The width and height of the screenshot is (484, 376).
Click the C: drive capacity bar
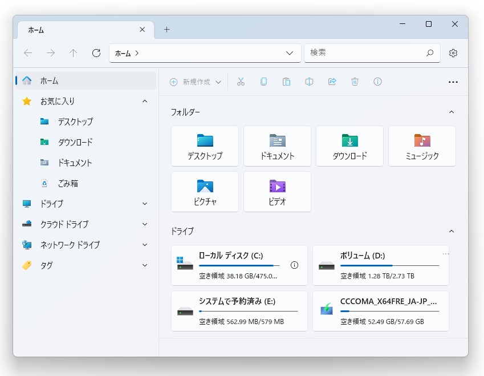tap(239, 265)
